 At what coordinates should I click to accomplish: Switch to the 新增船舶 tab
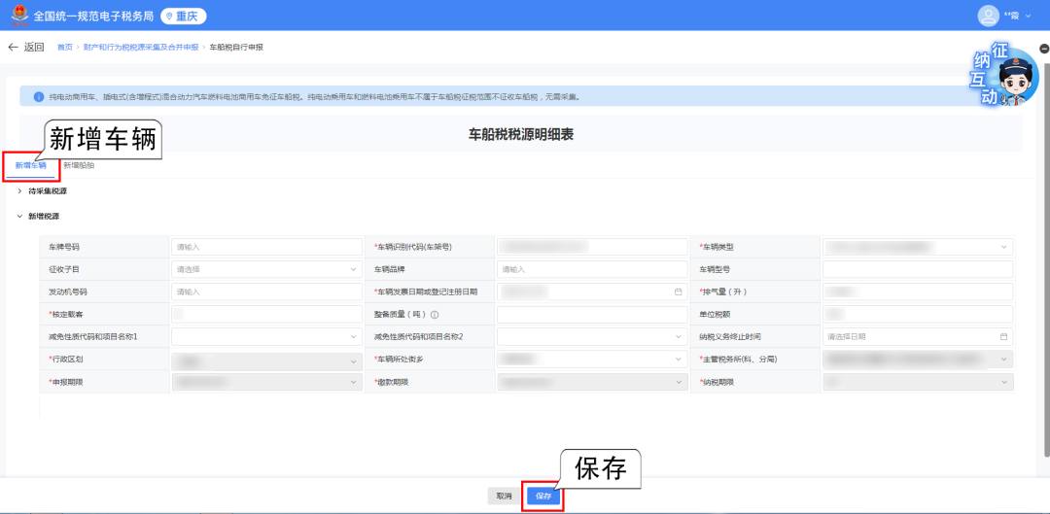click(79, 166)
